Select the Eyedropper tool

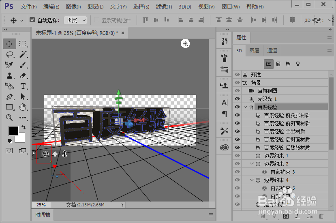coord(9,65)
